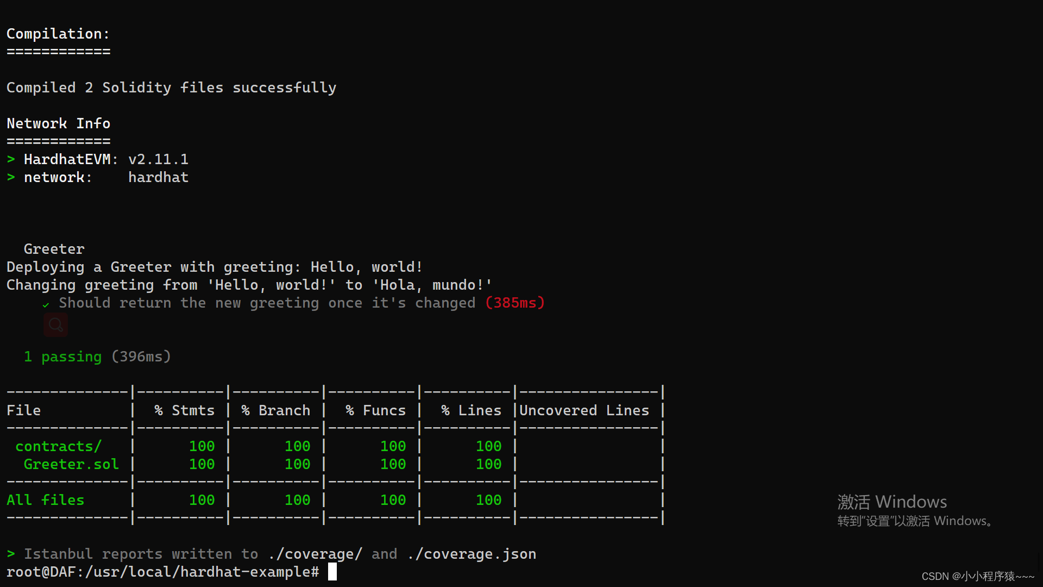Click the magnifier search icon below test result
The height and width of the screenshot is (587, 1043).
pyautogui.click(x=55, y=325)
